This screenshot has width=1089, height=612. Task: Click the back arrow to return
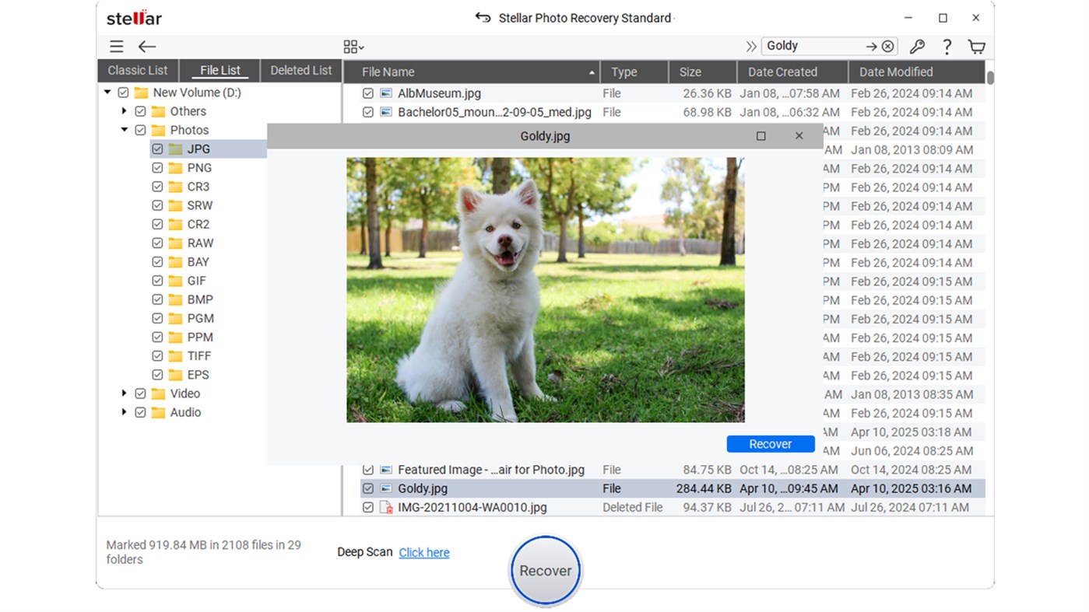pyautogui.click(x=146, y=46)
